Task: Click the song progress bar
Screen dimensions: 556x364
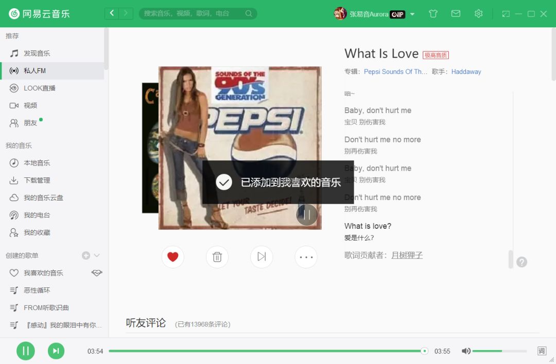Action: 268,351
